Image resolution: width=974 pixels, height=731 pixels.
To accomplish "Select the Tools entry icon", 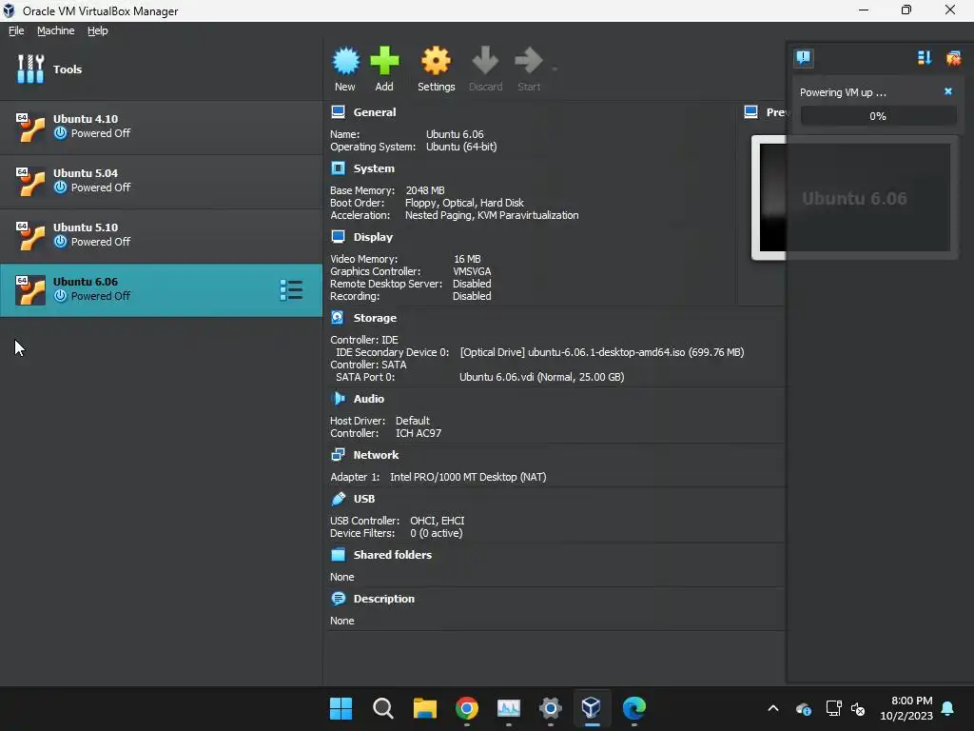I will tap(30, 69).
